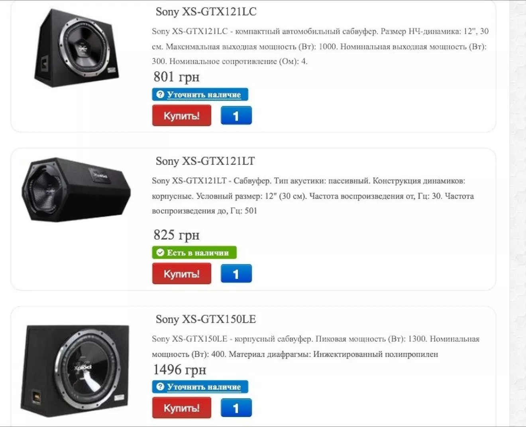Viewport: 526px width, 427px height.
Task: Click the question mark icon for Sony XS-GTX150LE
Action: pyautogui.click(x=160, y=386)
